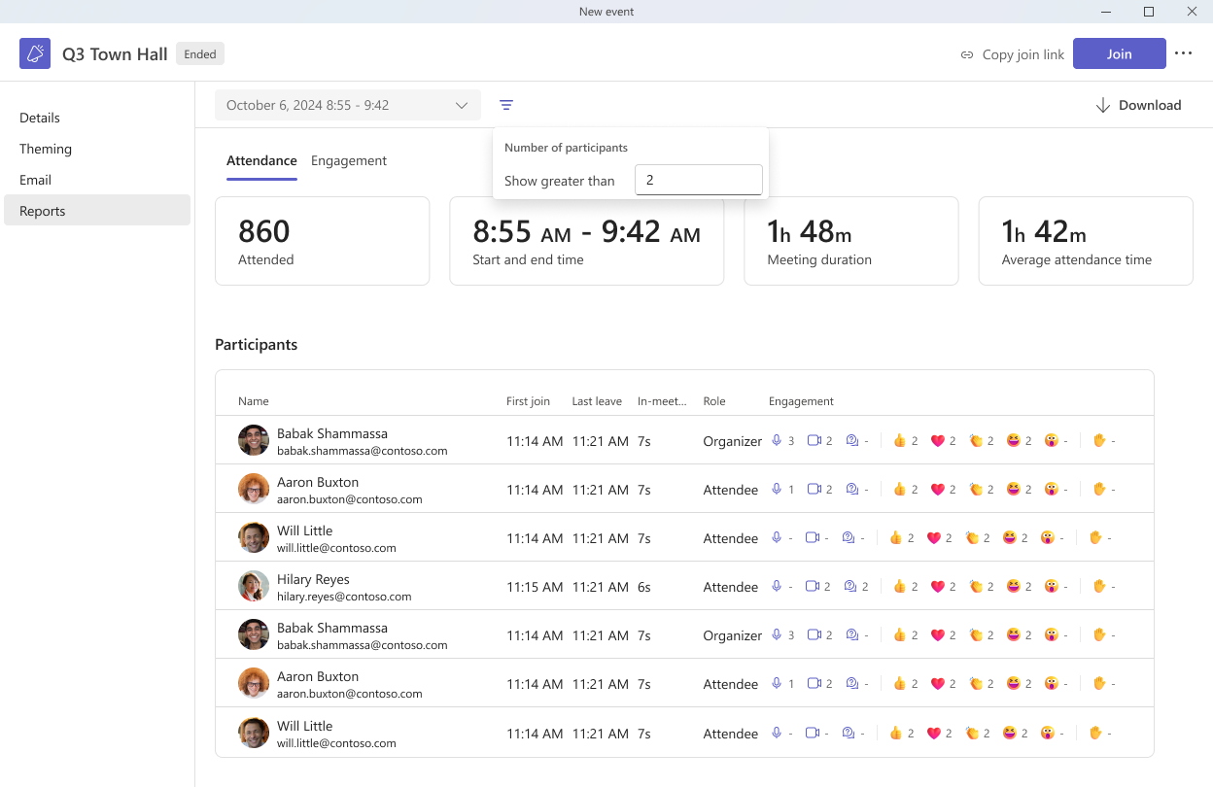Image resolution: width=1213 pixels, height=787 pixels.
Task: Click clapping reaction in Hilary Reyes row
Action: click(x=976, y=586)
